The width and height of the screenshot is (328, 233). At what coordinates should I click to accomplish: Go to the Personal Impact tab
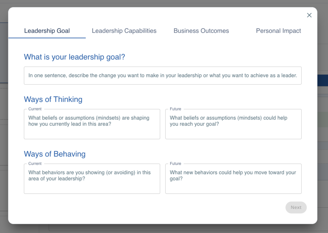coord(279,31)
